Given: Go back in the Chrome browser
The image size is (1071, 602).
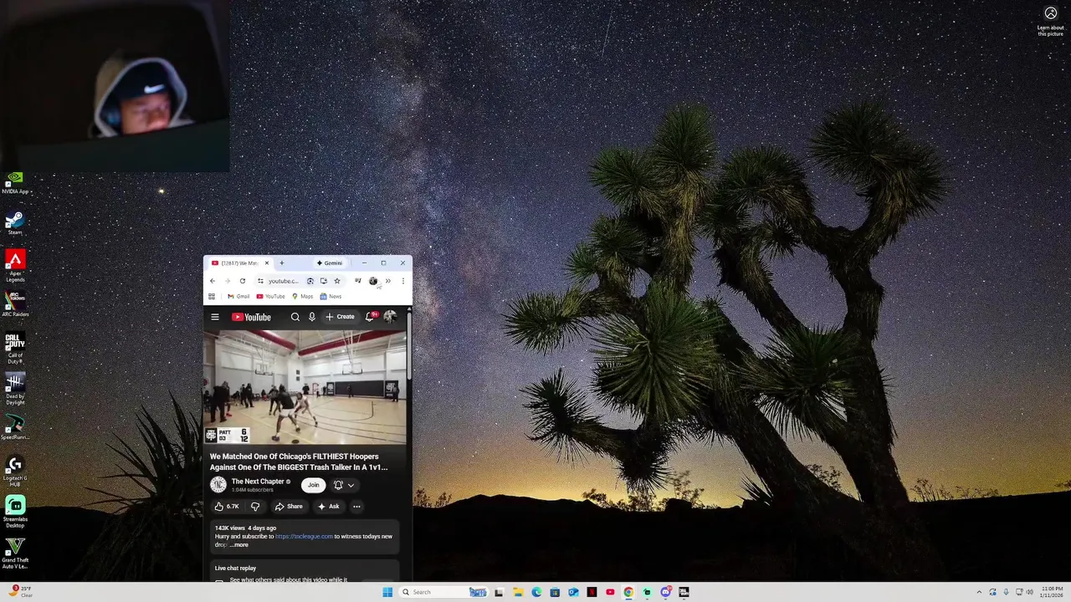Looking at the screenshot, I should click(x=213, y=281).
